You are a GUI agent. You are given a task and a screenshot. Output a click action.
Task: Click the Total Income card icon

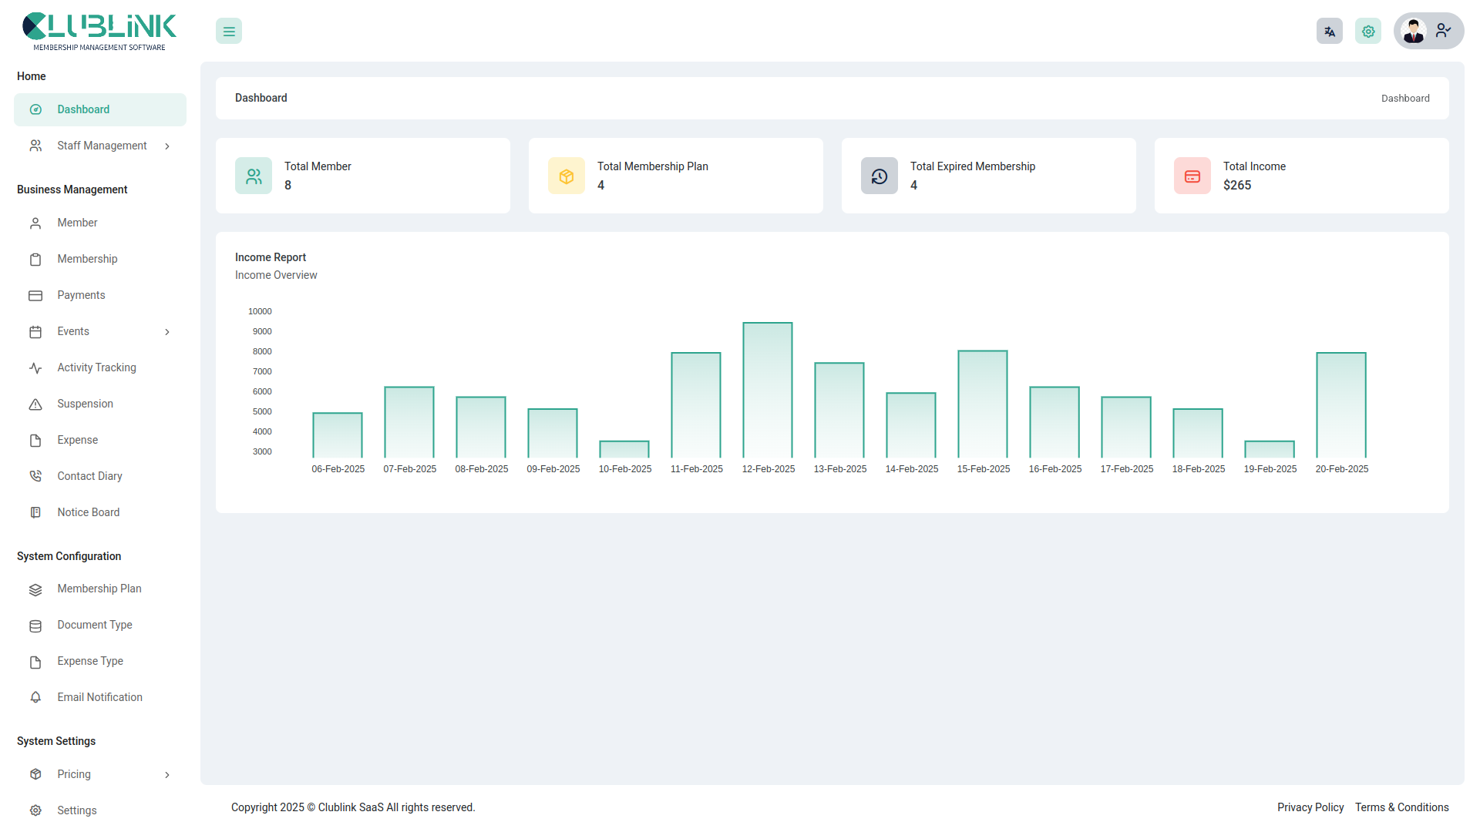[x=1192, y=176]
